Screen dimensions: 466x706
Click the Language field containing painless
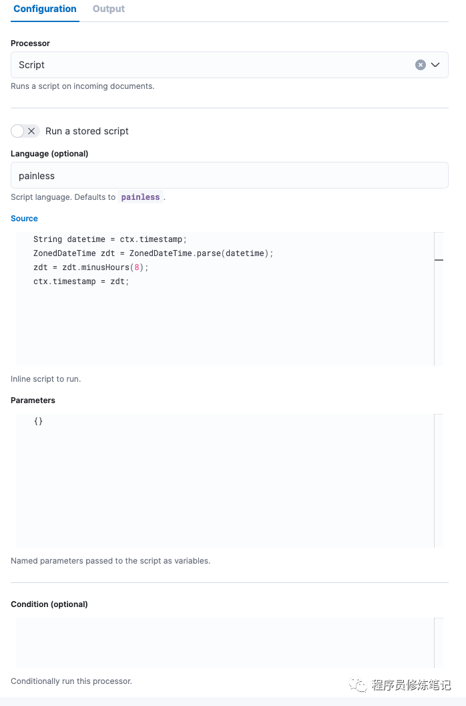[x=229, y=176]
